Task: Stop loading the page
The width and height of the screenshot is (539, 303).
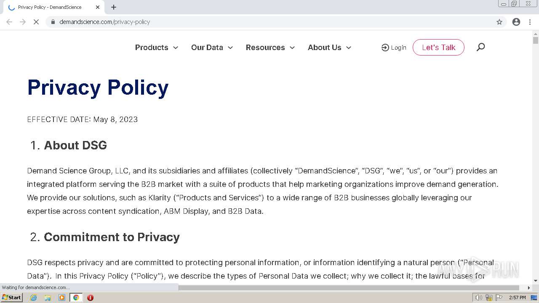Action: [36, 22]
